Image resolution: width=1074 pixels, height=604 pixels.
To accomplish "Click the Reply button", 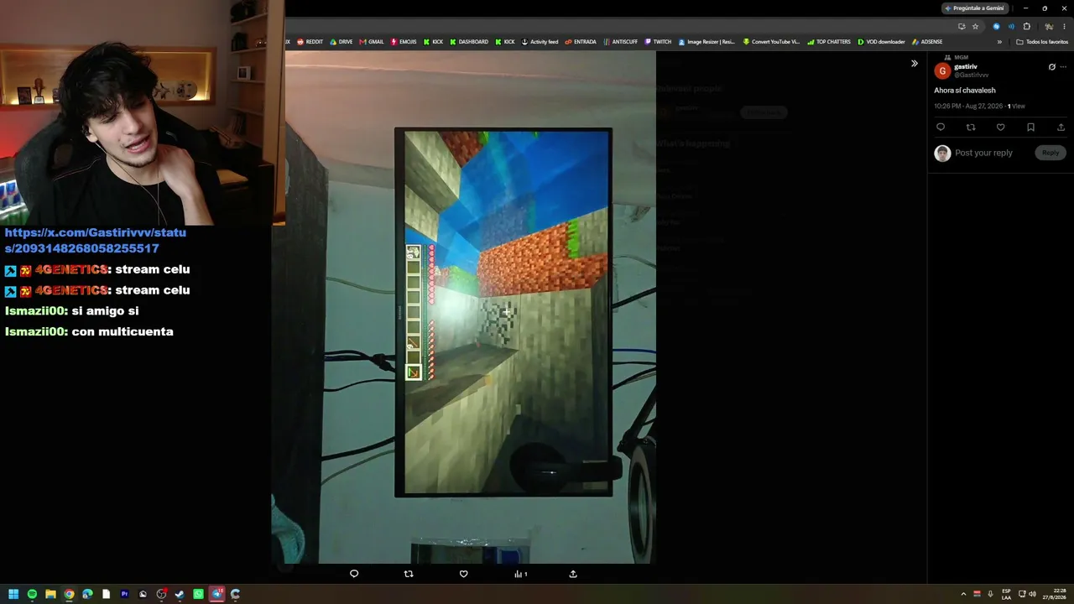I will coord(1051,153).
